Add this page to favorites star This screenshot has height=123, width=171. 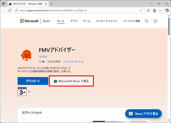point(141,11)
